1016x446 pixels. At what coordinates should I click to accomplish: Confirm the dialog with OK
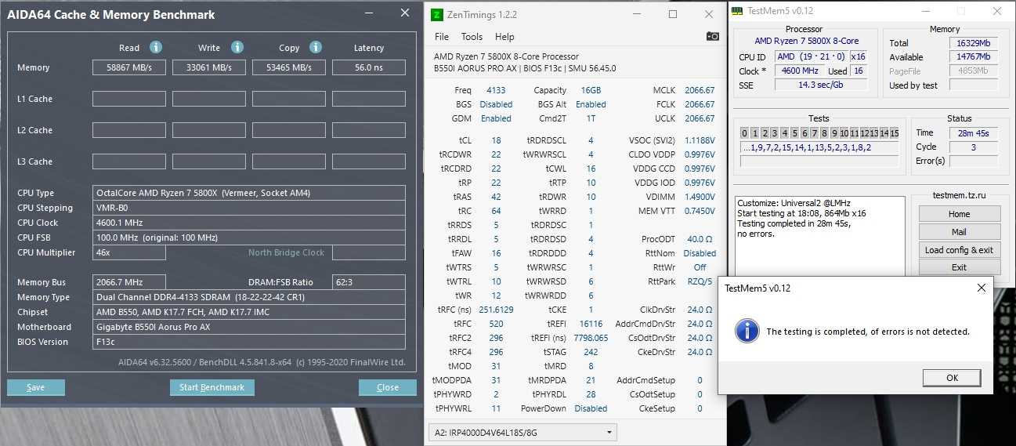(x=952, y=377)
